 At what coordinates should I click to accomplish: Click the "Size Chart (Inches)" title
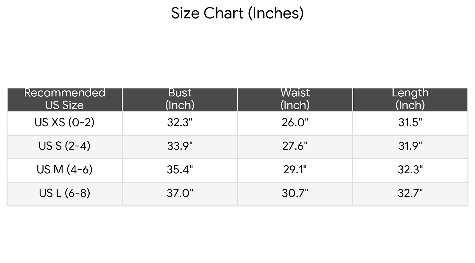237,13
